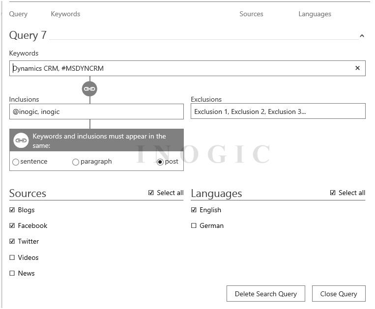
Task: Click the Close Query button
Action: click(x=339, y=294)
